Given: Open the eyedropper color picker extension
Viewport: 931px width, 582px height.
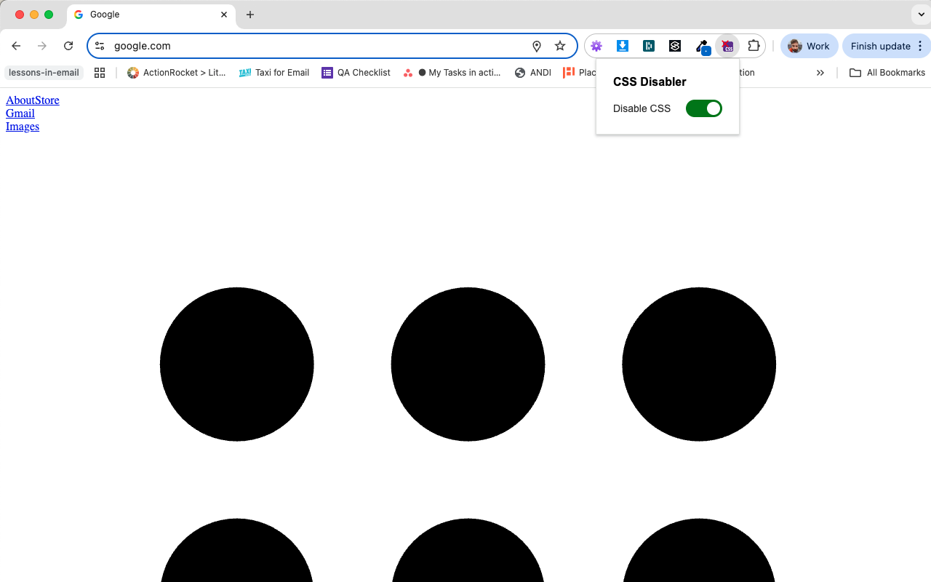Looking at the screenshot, I should [703, 46].
